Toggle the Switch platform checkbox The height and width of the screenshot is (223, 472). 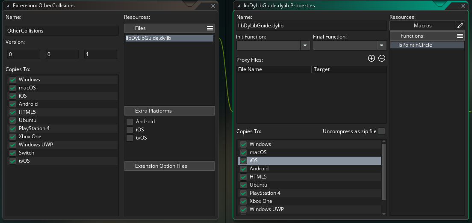[x=12, y=153]
